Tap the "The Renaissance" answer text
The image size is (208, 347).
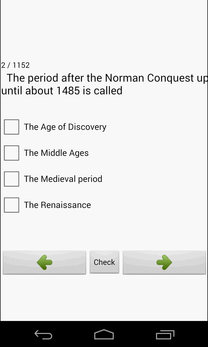click(x=57, y=205)
